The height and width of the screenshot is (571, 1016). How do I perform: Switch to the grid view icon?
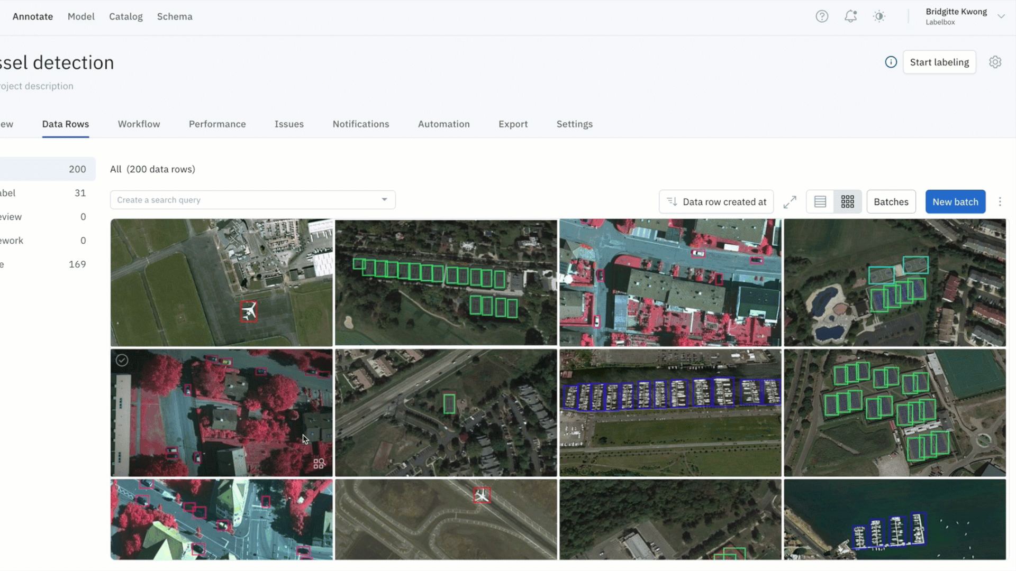848,202
